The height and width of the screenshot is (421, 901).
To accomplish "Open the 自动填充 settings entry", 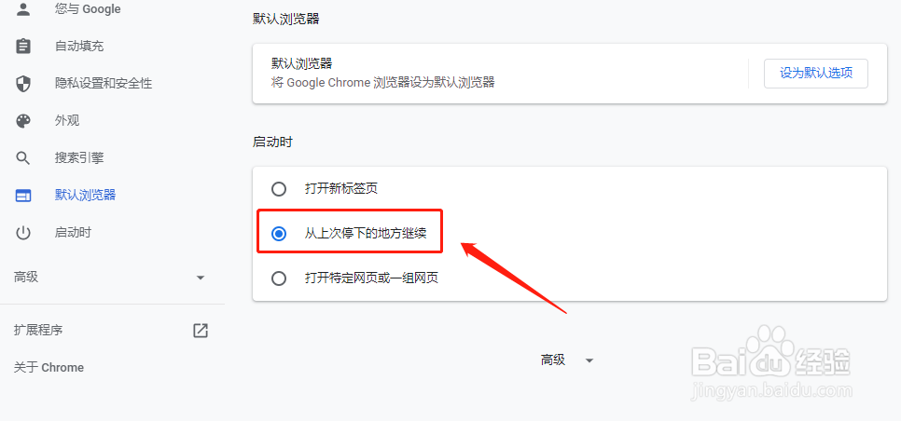I will [79, 47].
